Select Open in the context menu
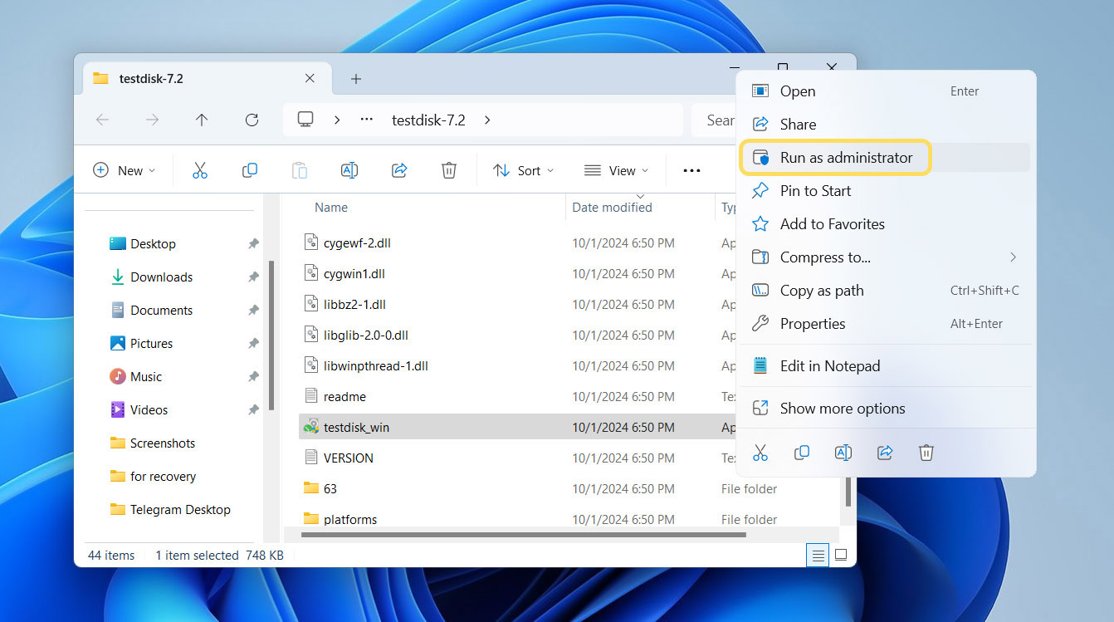 (x=886, y=91)
